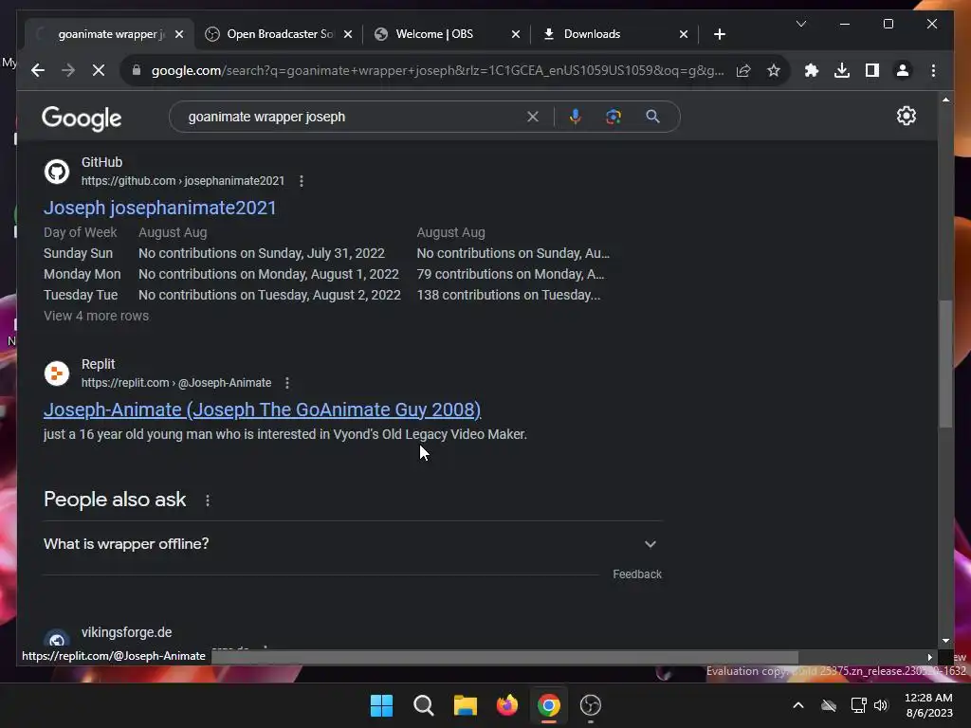The height and width of the screenshot is (728, 971).
Task: Open vikingsforge.de result
Action: tap(126, 632)
